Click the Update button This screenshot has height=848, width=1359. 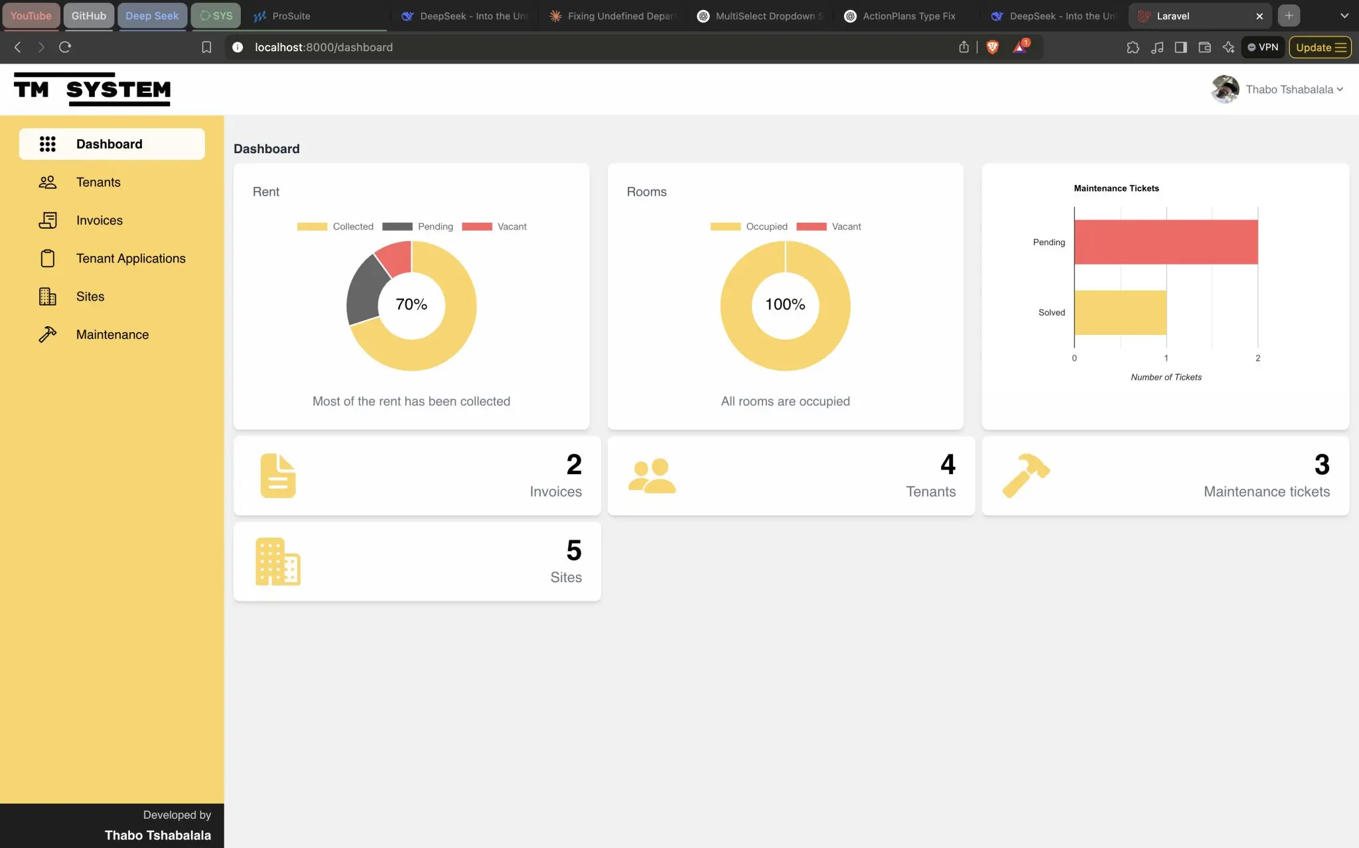coord(1313,47)
